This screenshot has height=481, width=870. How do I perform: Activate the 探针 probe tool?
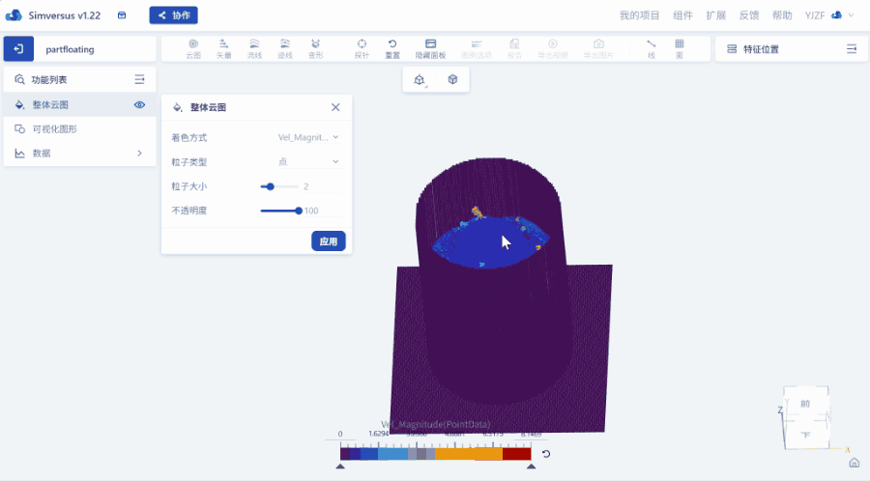coord(362,48)
